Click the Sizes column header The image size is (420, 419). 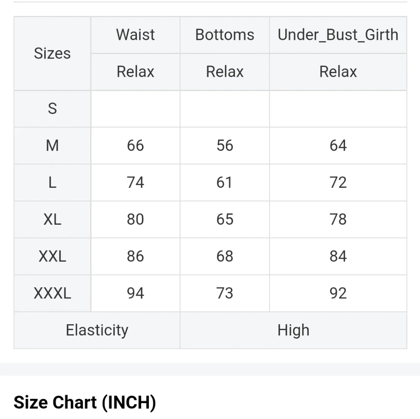click(x=52, y=53)
